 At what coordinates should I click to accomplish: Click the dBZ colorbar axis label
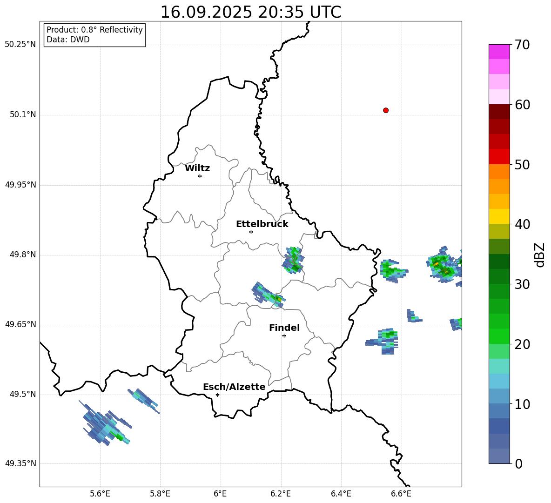coord(540,255)
